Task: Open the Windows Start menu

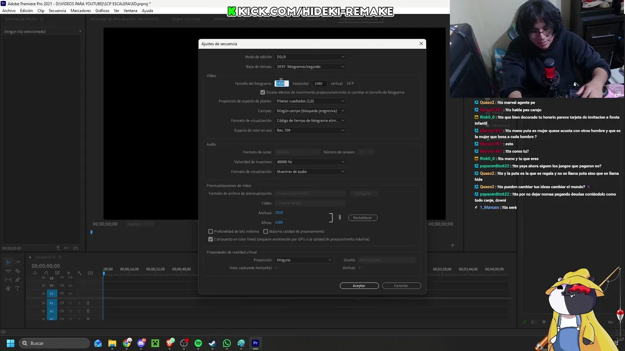Action: 10,343
